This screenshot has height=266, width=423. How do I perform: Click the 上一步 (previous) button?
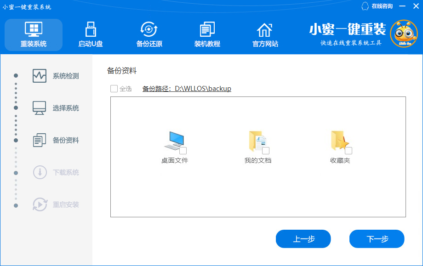303,239
